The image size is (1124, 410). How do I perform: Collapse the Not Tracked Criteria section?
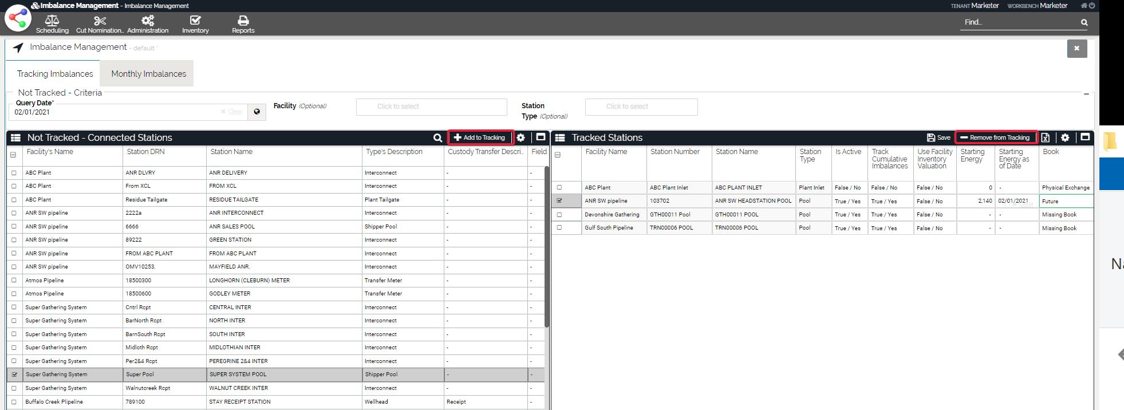click(1086, 94)
